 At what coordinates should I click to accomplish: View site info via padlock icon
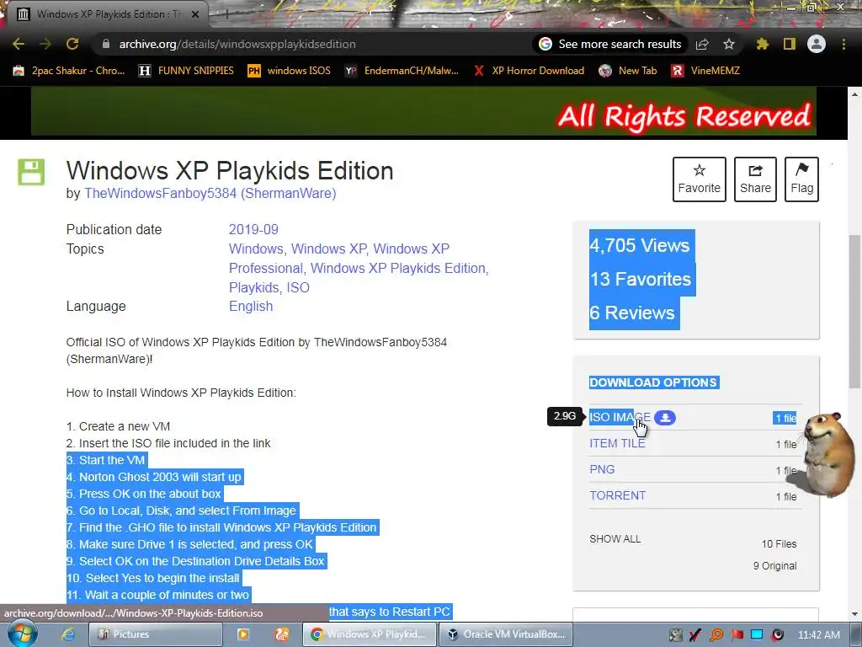pos(106,44)
